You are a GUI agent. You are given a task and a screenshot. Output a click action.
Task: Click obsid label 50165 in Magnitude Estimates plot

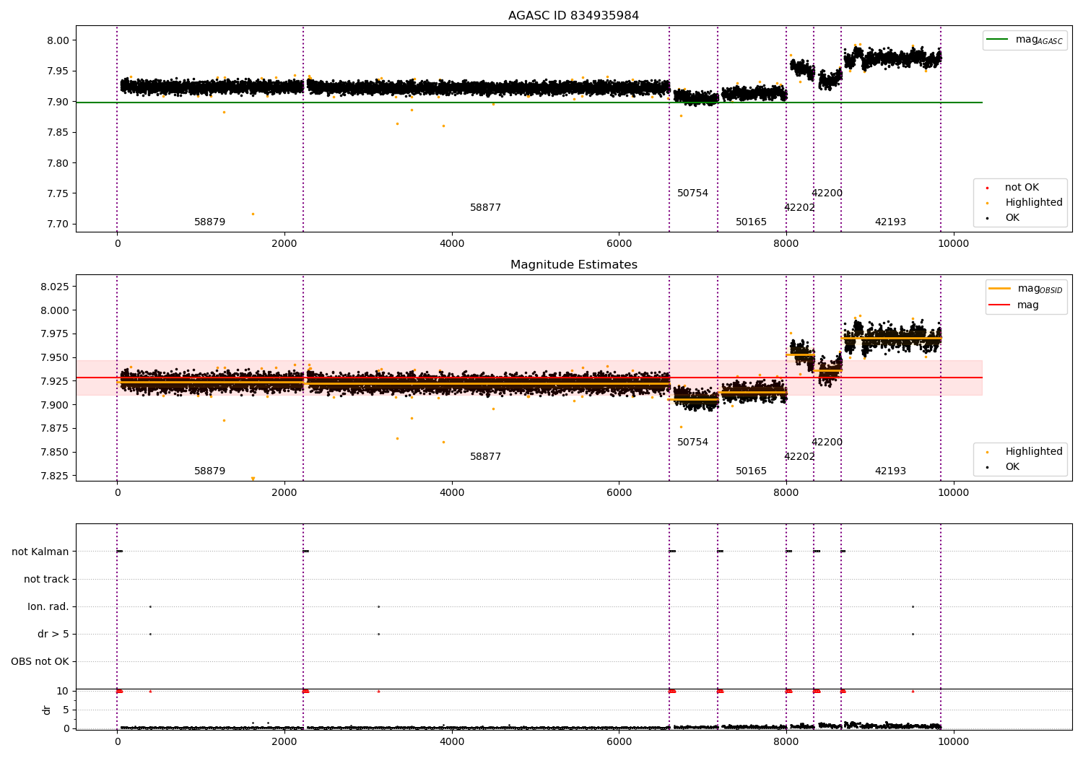[x=751, y=471]
